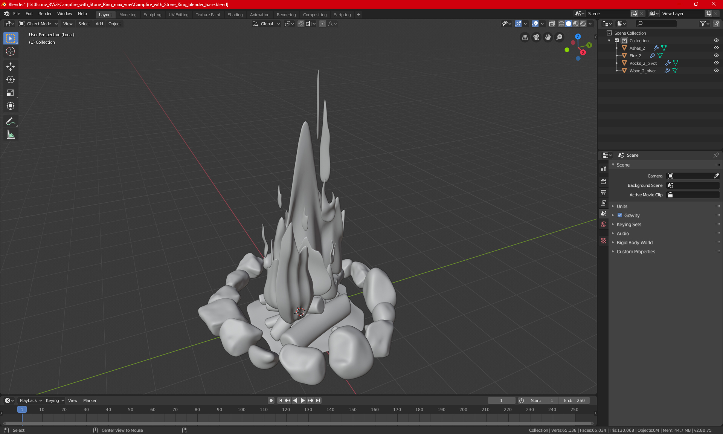Select the Annotate pencil tool

click(11, 121)
